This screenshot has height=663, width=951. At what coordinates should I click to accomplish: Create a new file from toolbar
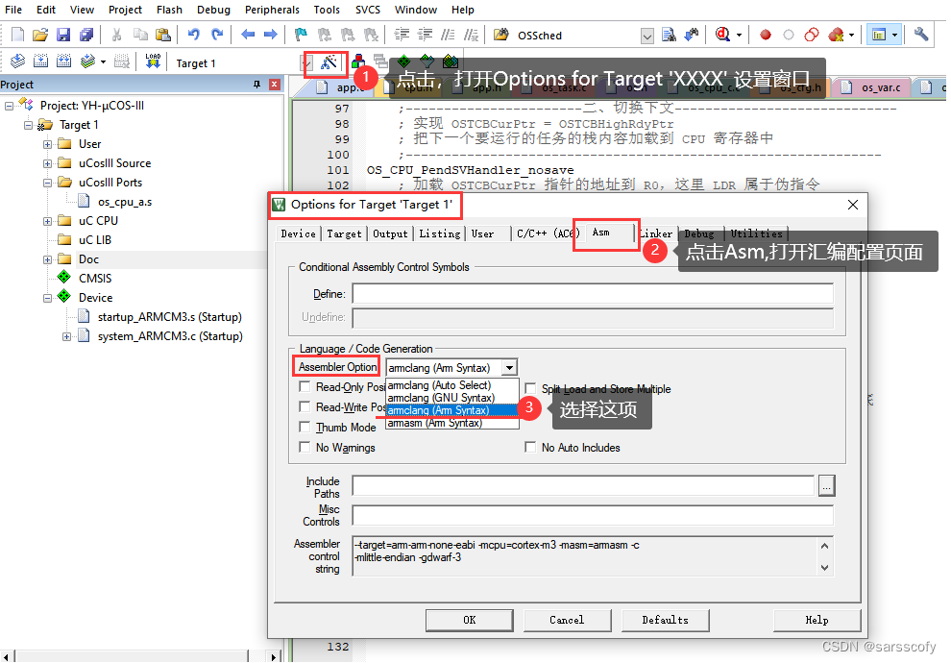(18, 35)
